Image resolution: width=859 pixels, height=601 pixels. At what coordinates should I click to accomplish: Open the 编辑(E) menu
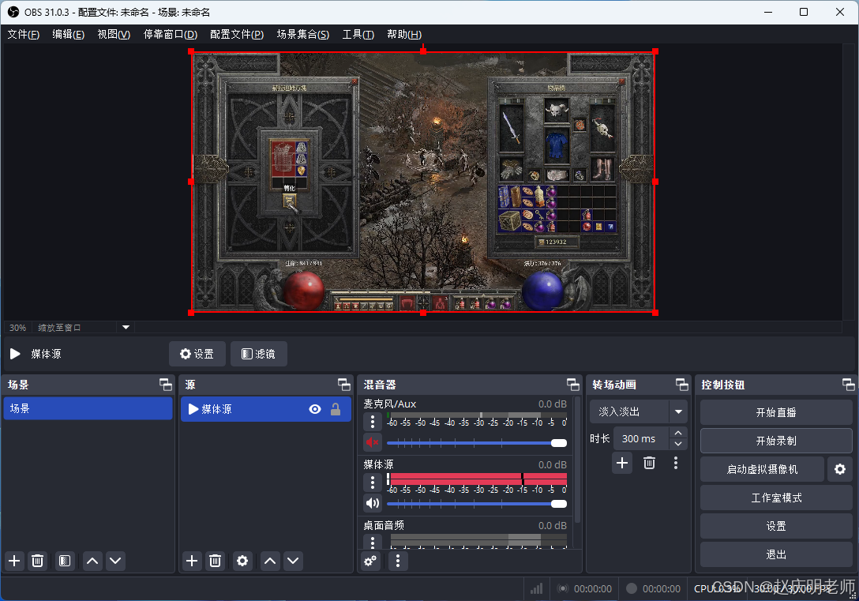tap(69, 35)
